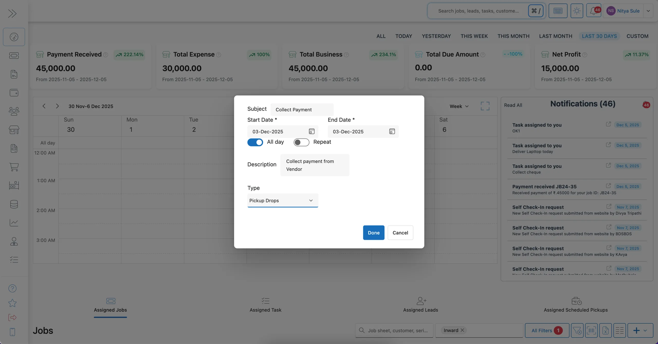The width and height of the screenshot is (658, 344).
Task: Click the calendar fullscreen expand icon
Action: 485,106
